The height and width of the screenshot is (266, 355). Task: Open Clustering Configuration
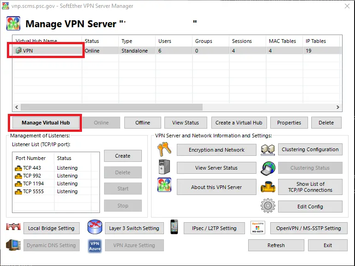coord(310,149)
